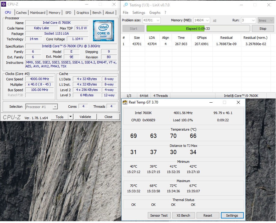Click the Core Speed 4000.00 MHz field
276x223 pixels.
click(39, 79)
